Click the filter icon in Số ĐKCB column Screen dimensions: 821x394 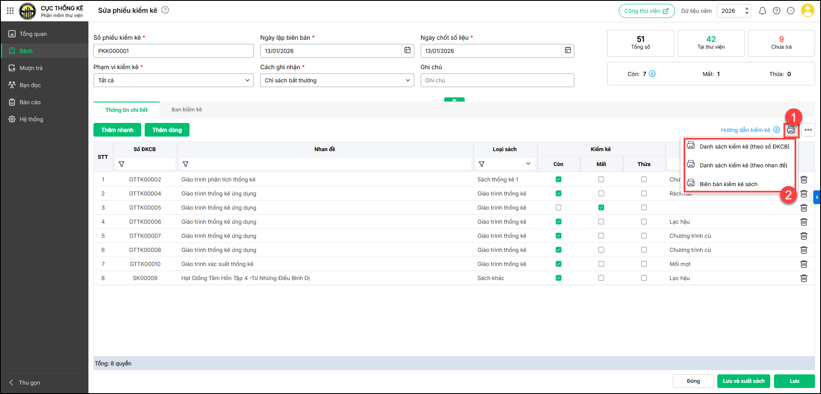tap(122, 164)
